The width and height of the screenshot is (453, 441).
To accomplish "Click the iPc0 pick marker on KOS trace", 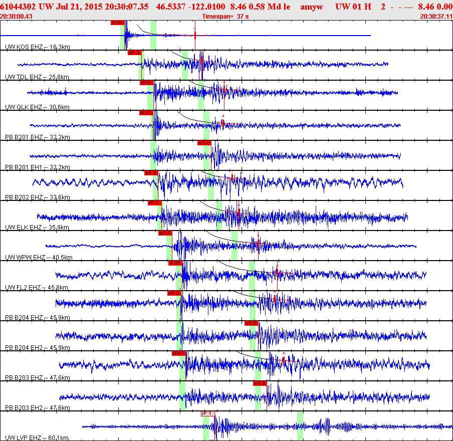I will point(118,23).
